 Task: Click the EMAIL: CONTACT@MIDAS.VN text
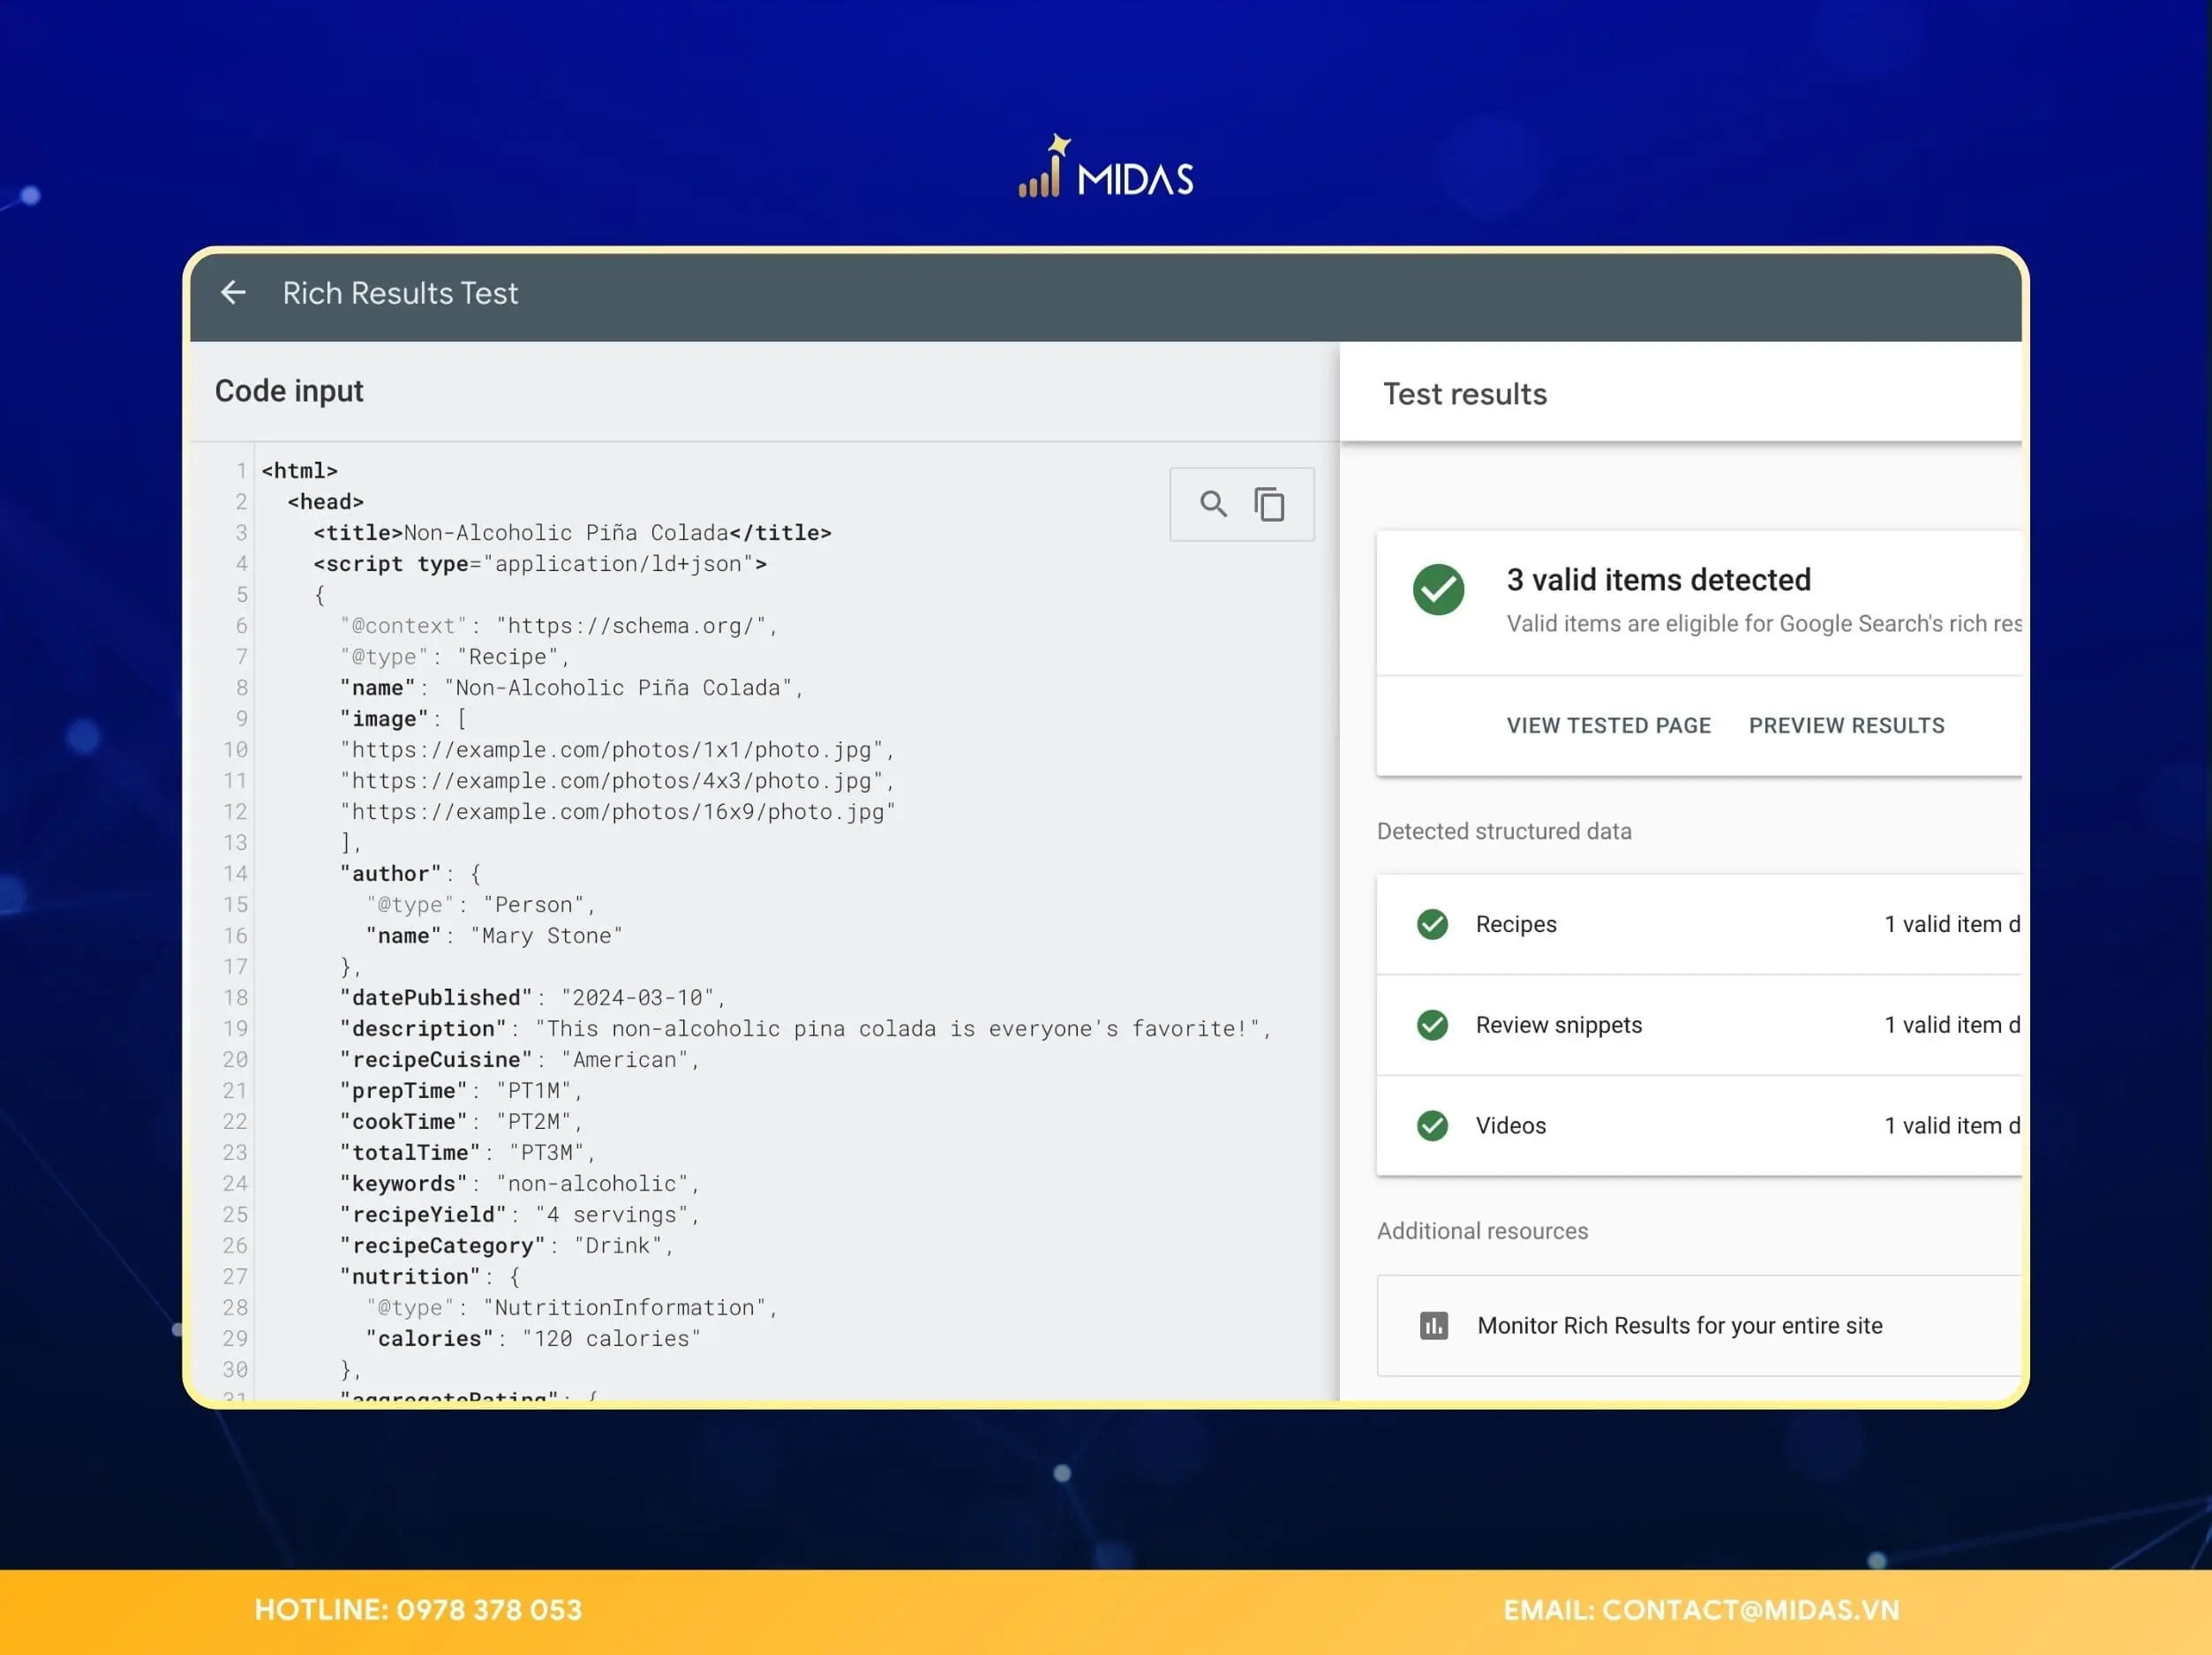click(1701, 1610)
